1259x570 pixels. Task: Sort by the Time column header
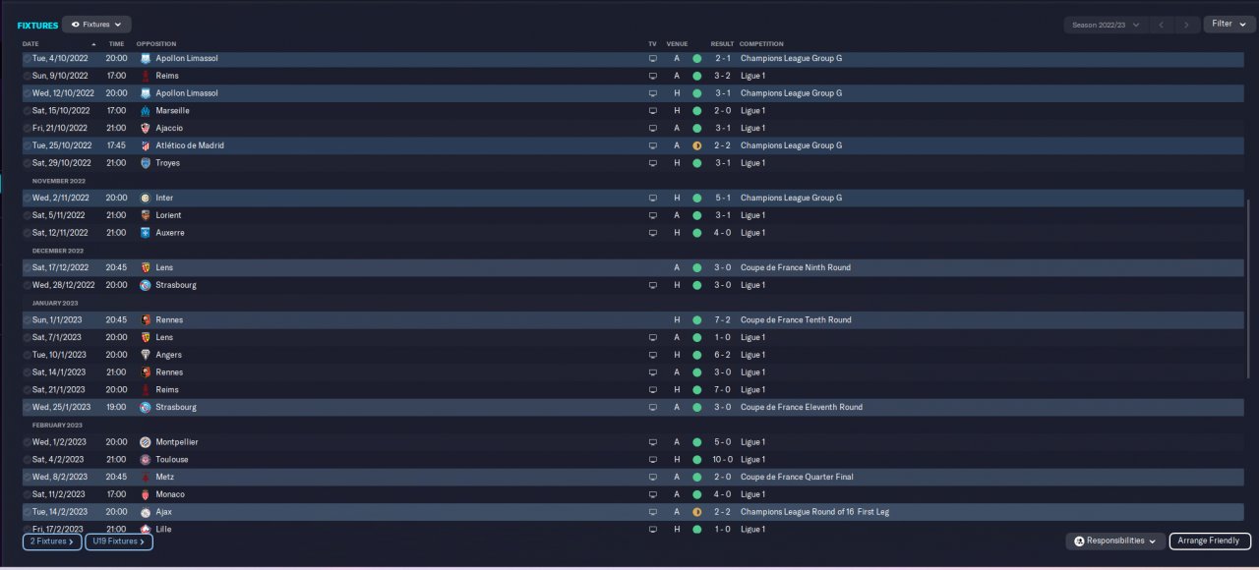pyautogui.click(x=116, y=44)
